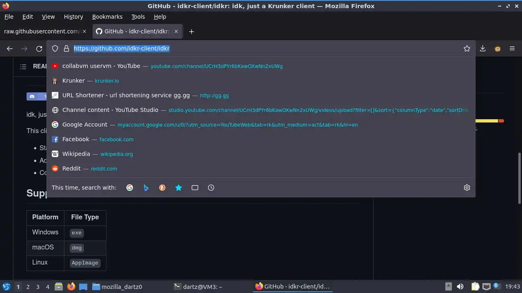Search open Tabs using the tab shortcut
The image size is (522, 293).
(195, 188)
